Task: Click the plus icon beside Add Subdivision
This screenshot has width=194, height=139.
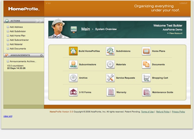Action: (x=8, y=31)
